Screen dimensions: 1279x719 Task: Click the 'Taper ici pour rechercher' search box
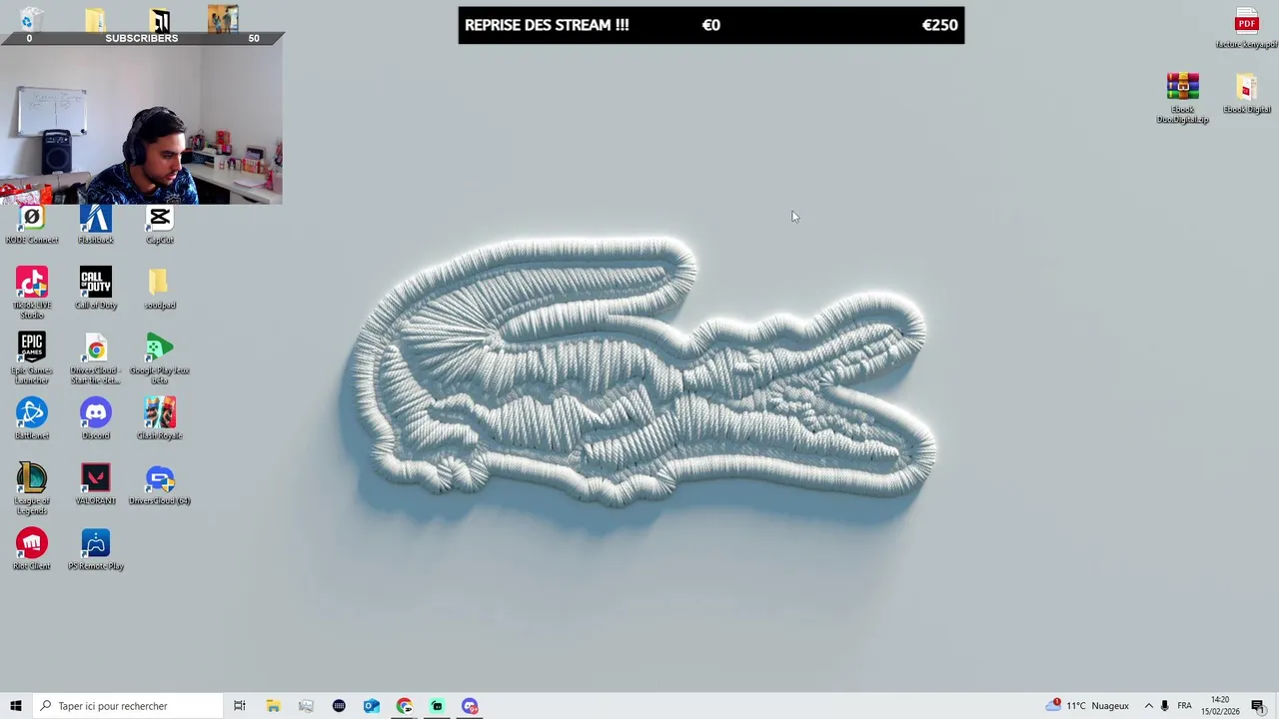tap(128, 706)
